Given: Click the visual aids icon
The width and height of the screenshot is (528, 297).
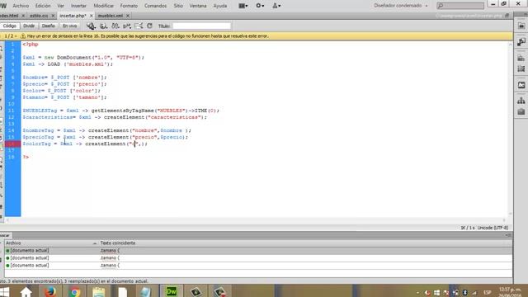Looking at the screenshot, I should 139,26.
